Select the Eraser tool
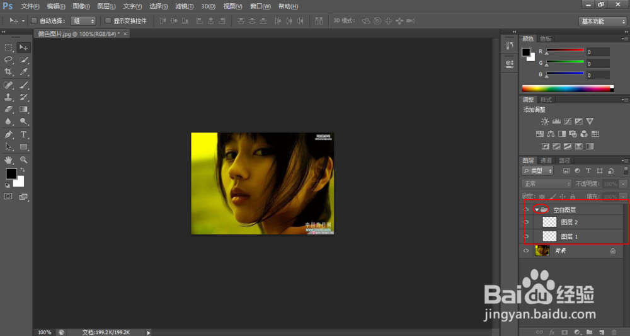 [x=8, y=109]
